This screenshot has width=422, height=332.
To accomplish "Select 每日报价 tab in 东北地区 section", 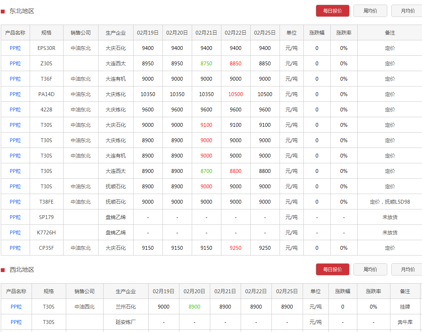I will [x=332, y=11].
